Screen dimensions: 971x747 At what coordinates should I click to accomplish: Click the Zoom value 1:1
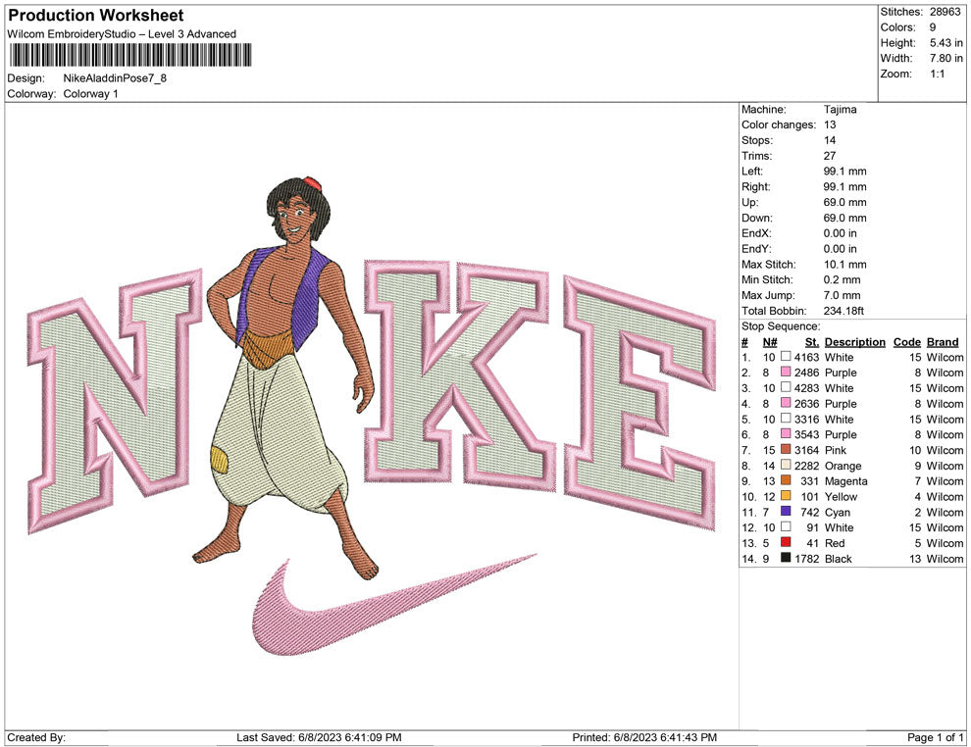click(937, 74)
